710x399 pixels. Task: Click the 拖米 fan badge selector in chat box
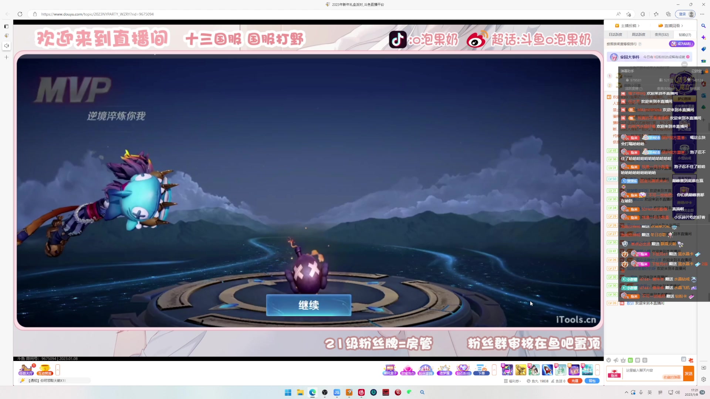(614, 374)
